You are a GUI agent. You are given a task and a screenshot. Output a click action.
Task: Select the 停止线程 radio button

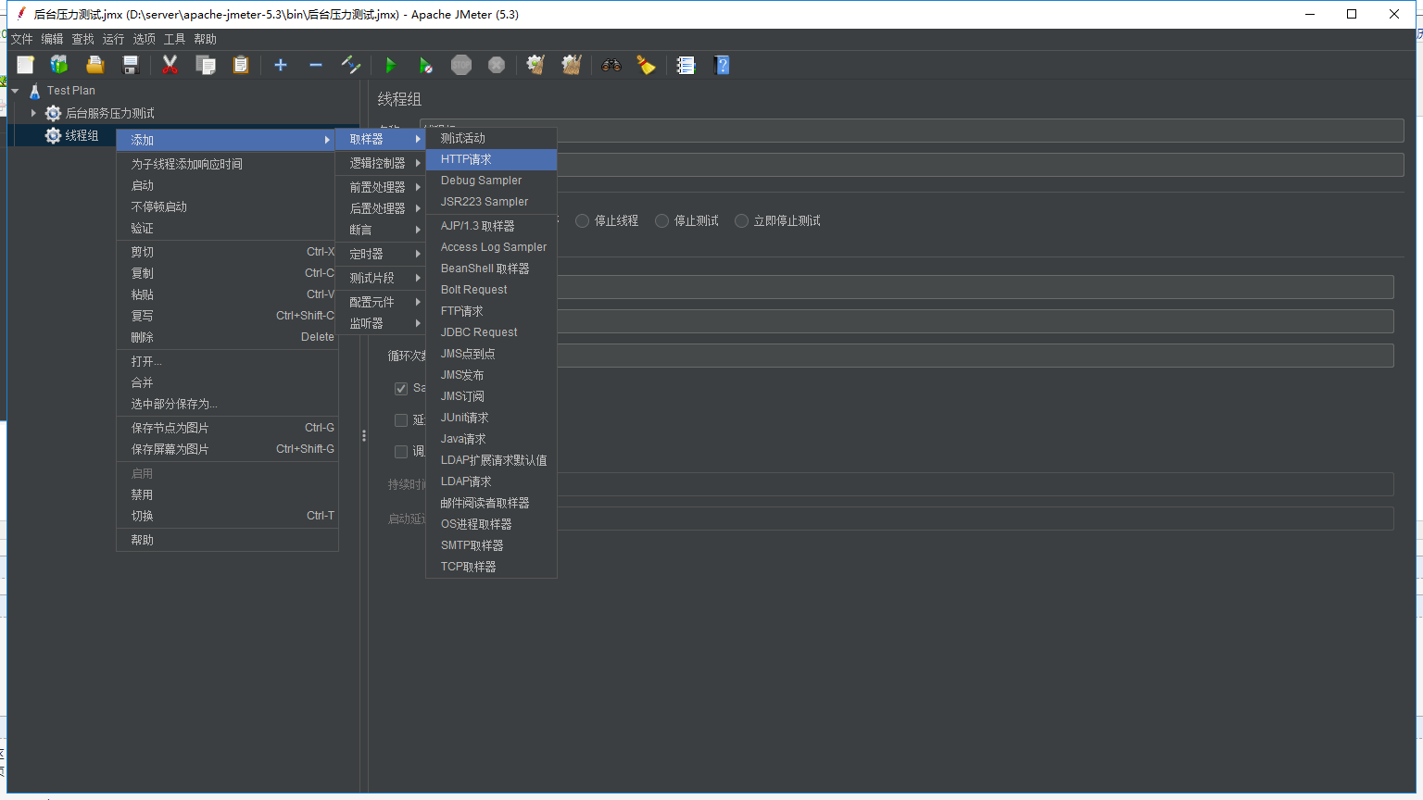[x=583, y=220]
